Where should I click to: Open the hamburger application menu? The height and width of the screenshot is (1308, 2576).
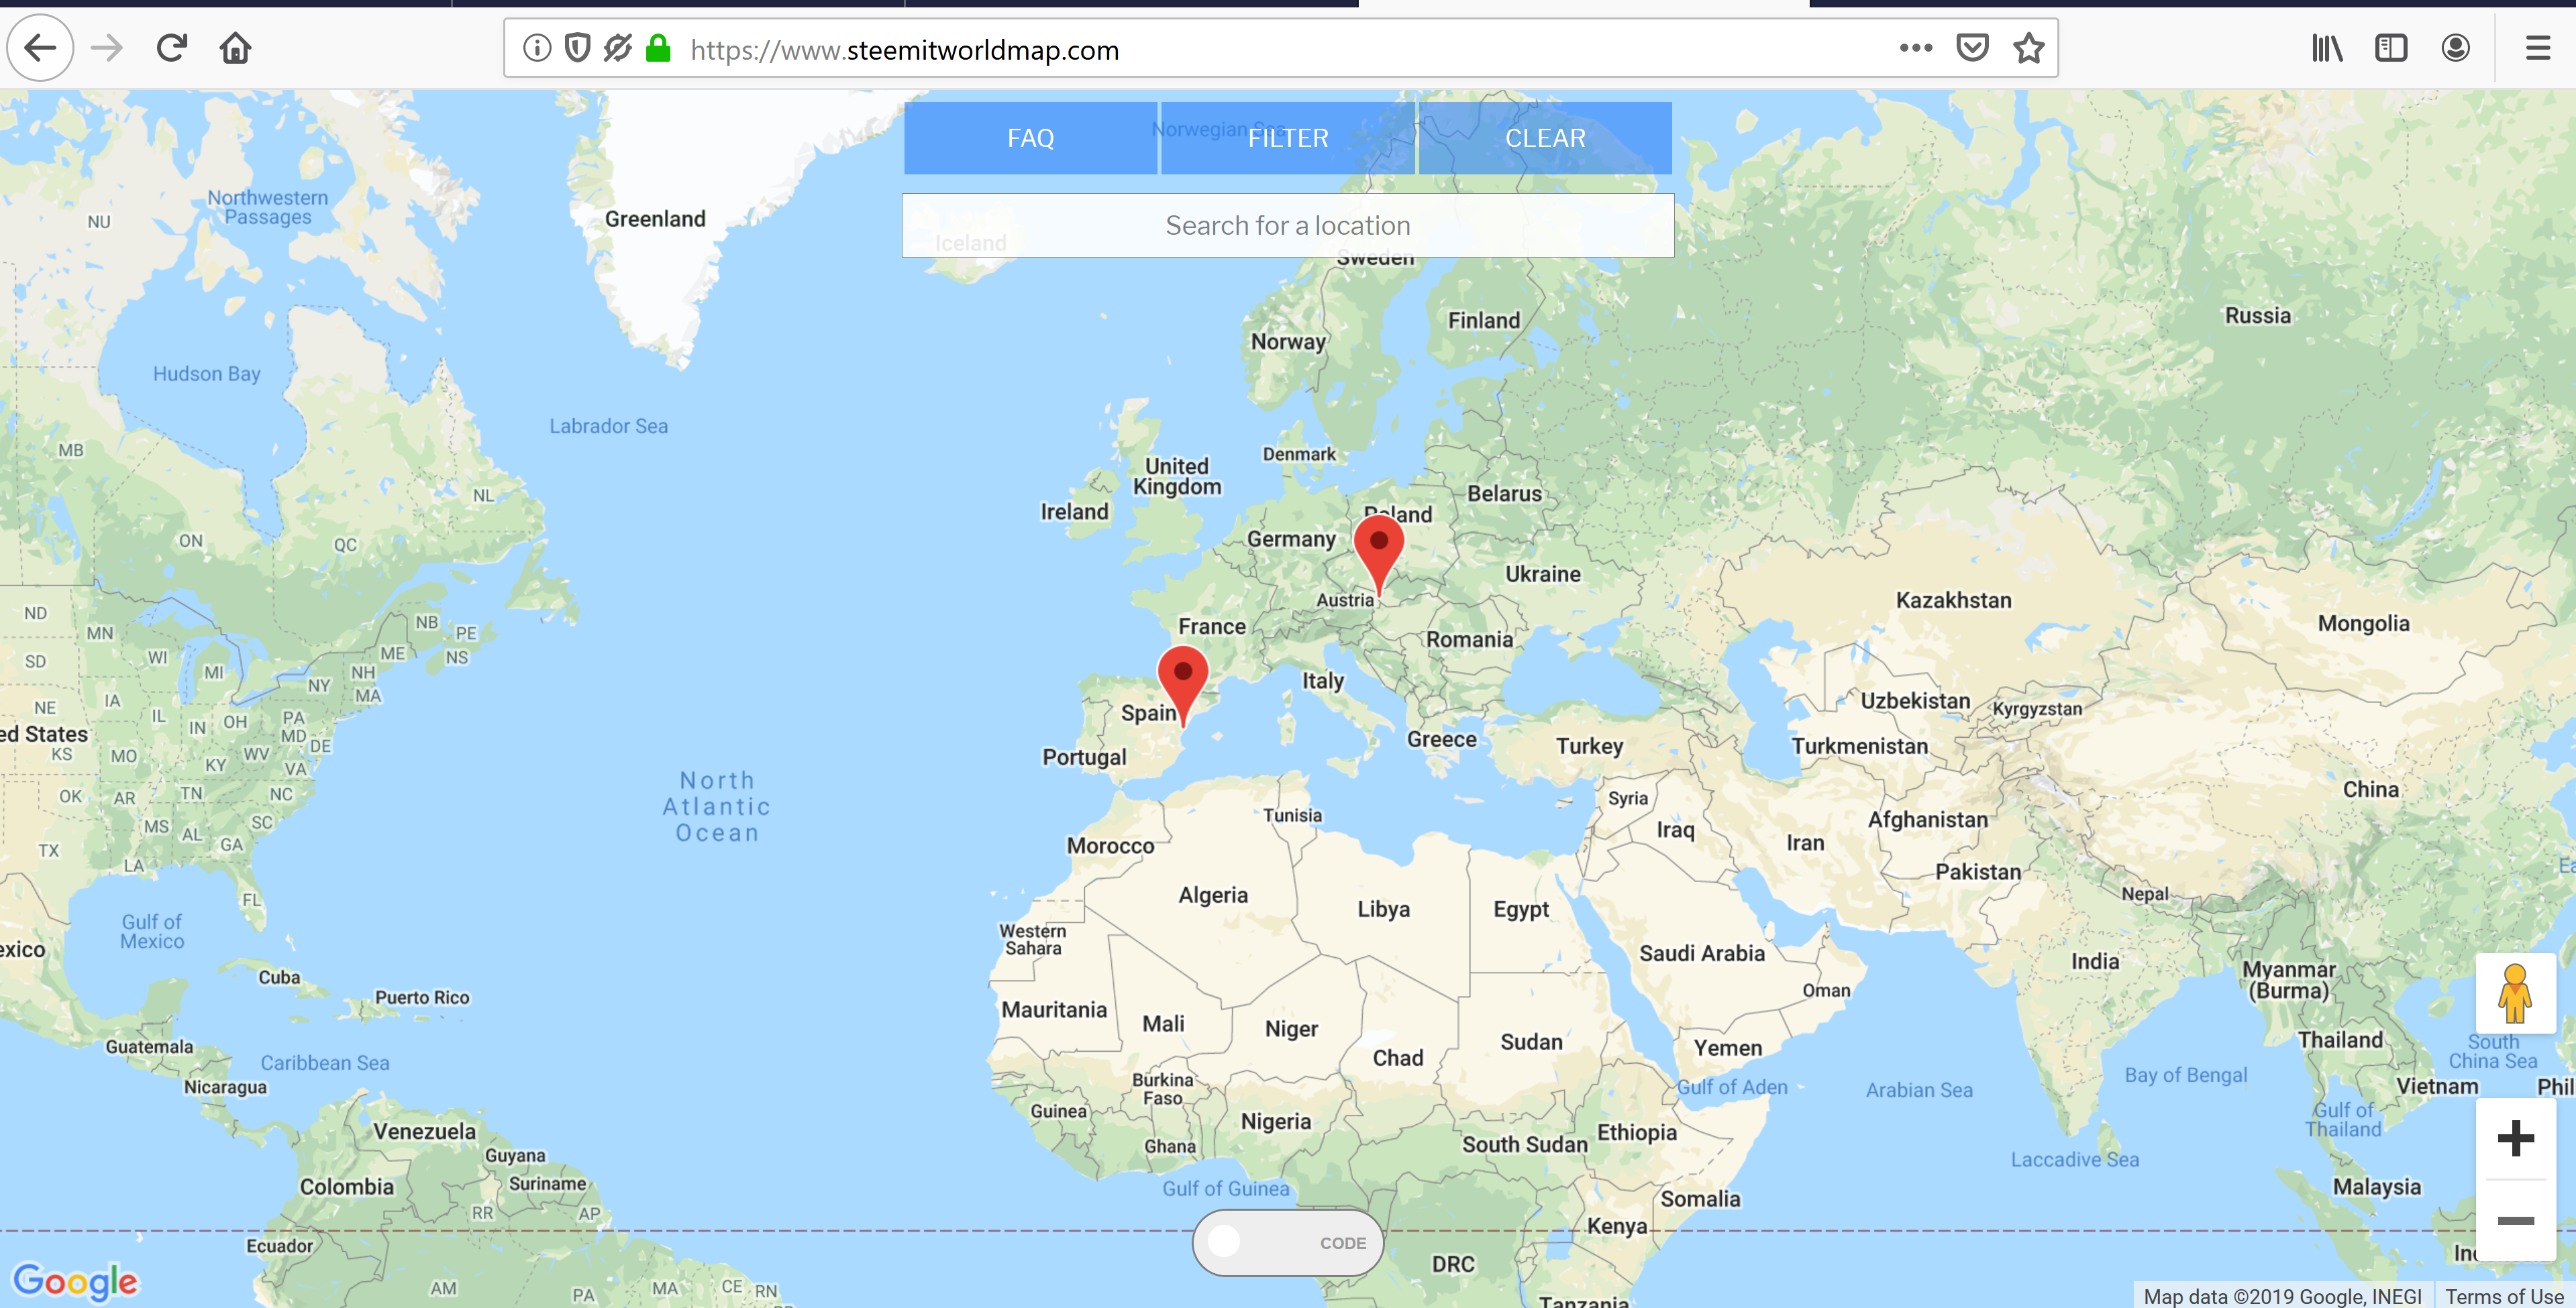tap(2538, 48)
